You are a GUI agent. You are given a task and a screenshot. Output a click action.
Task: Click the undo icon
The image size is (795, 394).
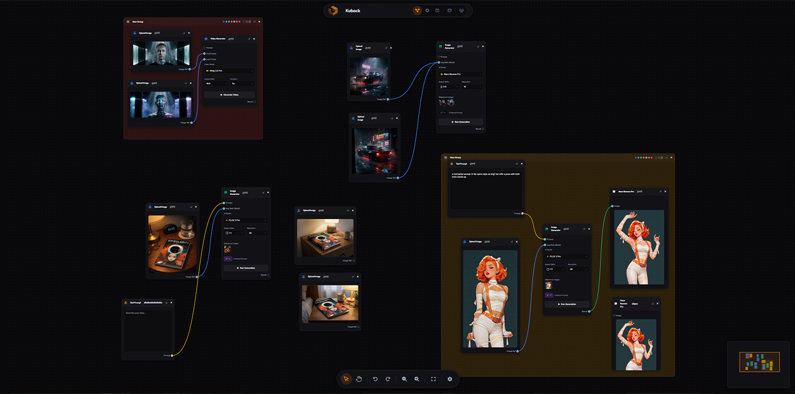[376, 379]
